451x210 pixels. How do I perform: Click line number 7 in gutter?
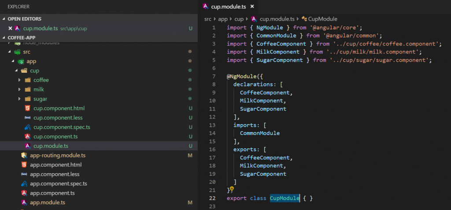(214, 76)
